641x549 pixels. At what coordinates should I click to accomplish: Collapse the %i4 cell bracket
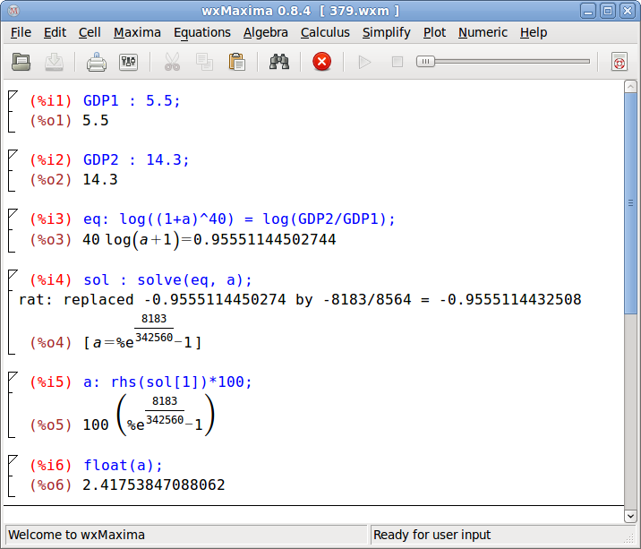[x=13, y=312]
